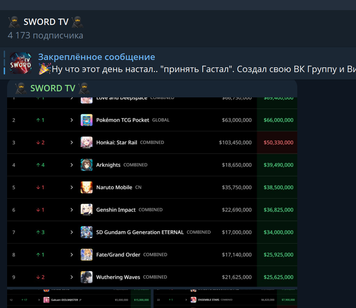
Task: Click the ninja emoji left of SWORD TV header
Action: coord(14,22)
